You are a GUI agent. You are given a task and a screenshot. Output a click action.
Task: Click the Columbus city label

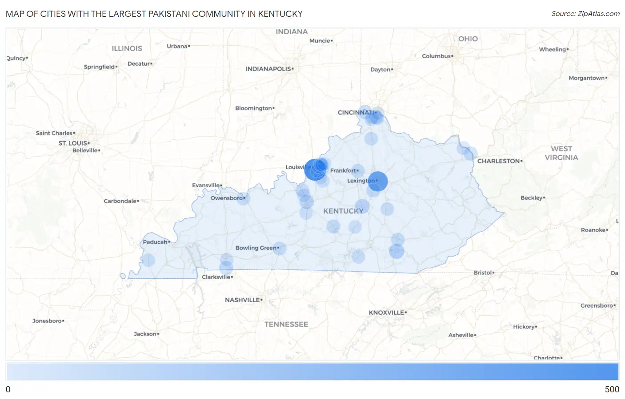tap(437, 56)
